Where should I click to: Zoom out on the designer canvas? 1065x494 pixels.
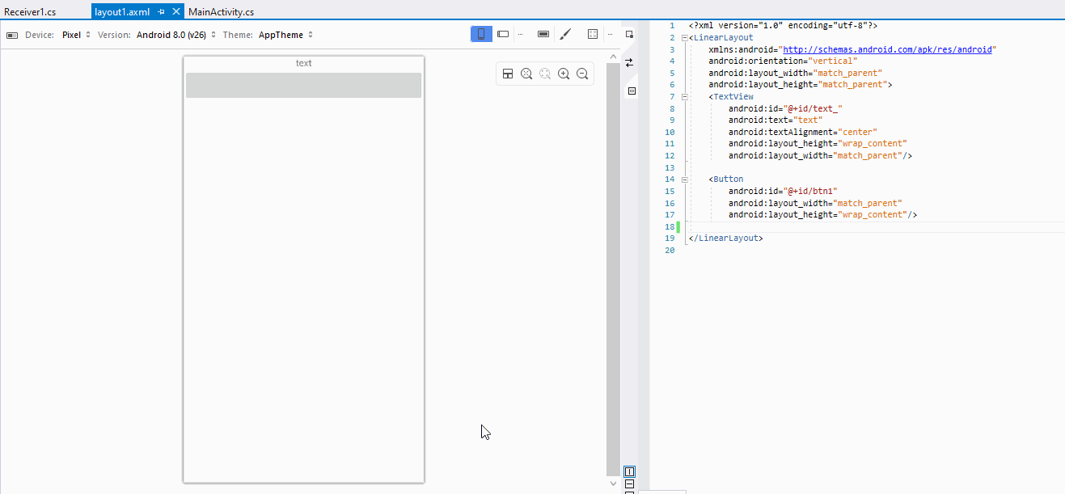coord(582,74)
